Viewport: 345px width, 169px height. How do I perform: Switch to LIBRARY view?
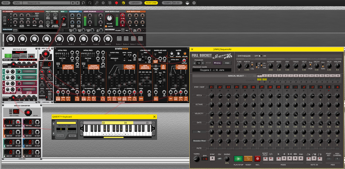click(135, 3)
